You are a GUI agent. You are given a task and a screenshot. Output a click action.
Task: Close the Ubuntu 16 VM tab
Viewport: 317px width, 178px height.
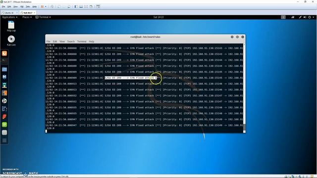click(17, 13)
